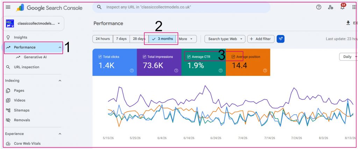The width and height of the screenshot is (358, 149).
Task: Collapse the Experience section chevron
Action: pos(60,134)
